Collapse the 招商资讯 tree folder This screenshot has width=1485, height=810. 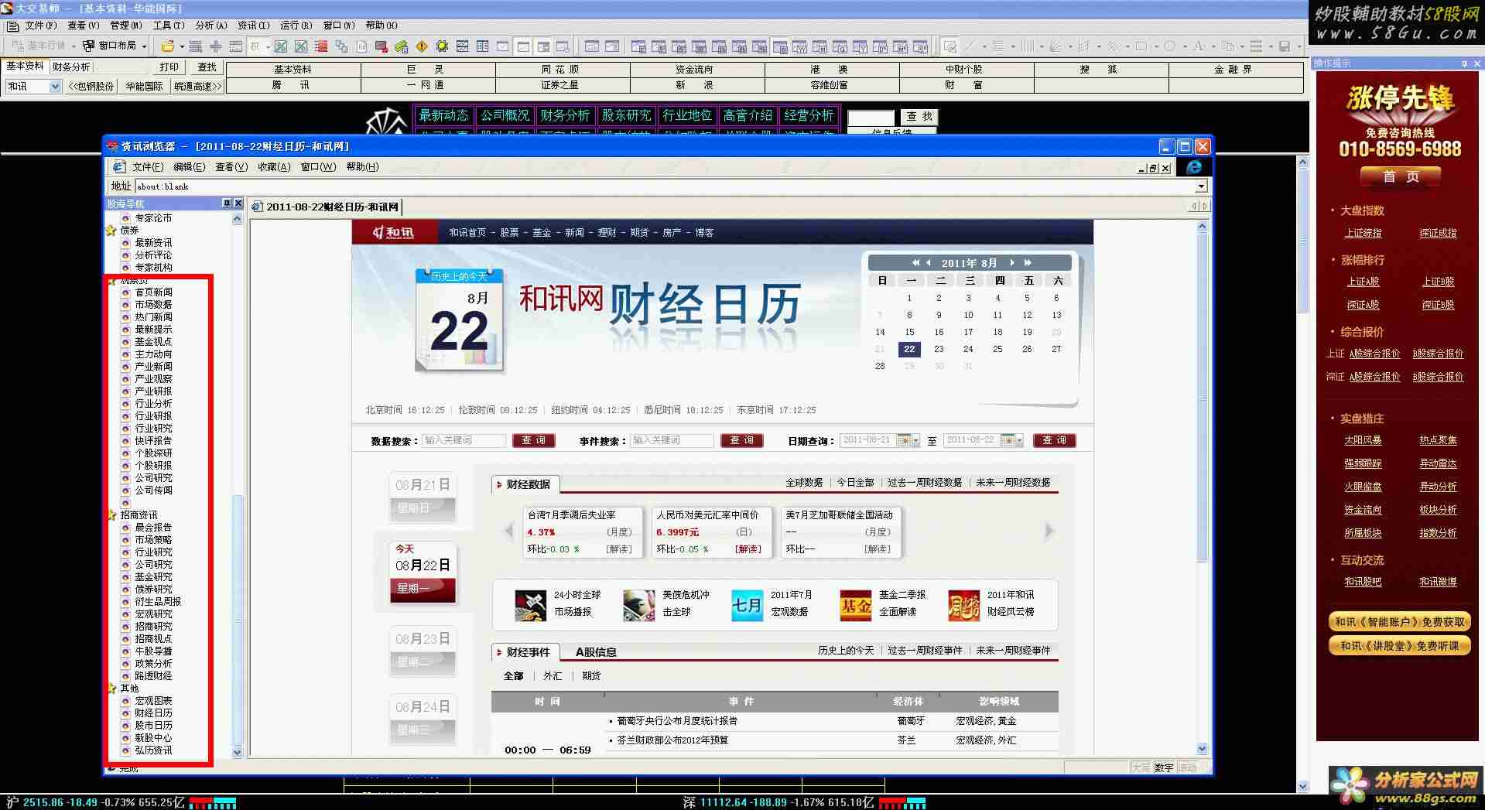point(111,515)
